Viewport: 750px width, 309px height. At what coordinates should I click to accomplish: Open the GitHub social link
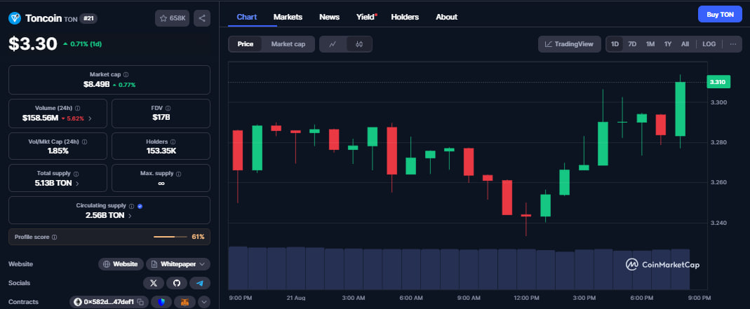pyautogui.click(x=177, y=283)
